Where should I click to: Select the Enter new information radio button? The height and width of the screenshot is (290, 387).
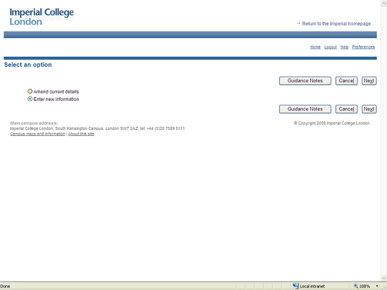(x=30, y=99)
